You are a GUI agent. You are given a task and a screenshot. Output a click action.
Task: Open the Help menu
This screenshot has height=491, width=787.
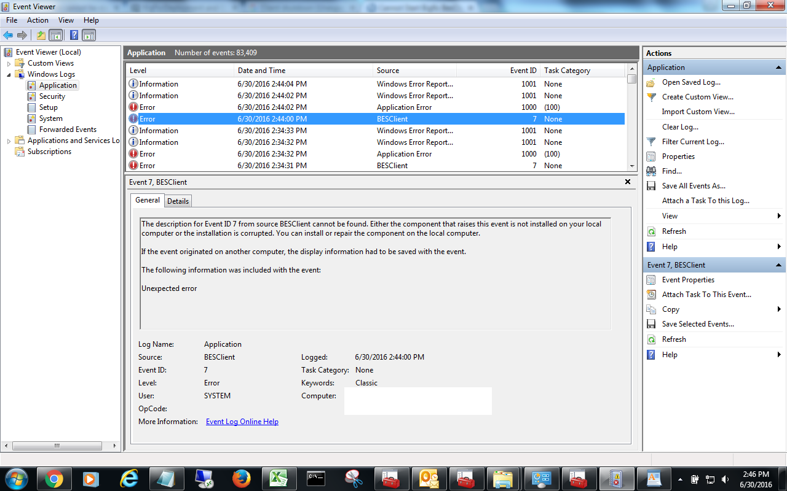tap(91, 20)
